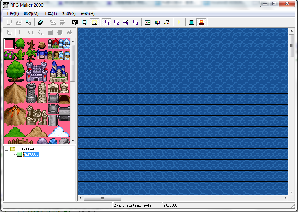Select the large castle tile in palette

pos(37,71)
